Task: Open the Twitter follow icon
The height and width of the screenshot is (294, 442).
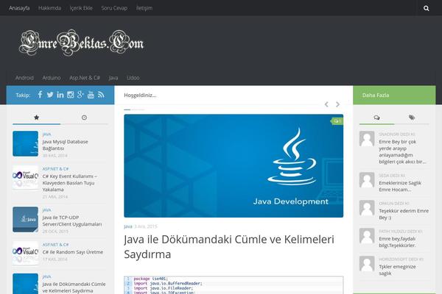Action: point(50,95)
